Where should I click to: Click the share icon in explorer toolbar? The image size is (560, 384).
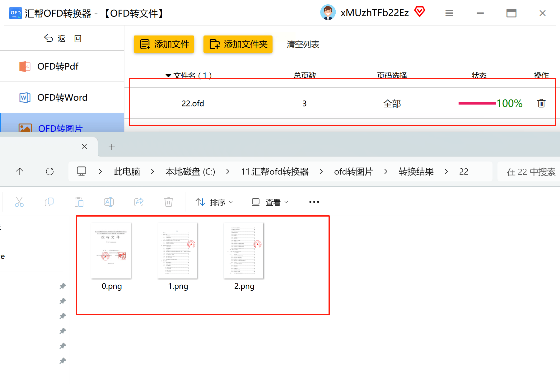[x=139, y=202]
